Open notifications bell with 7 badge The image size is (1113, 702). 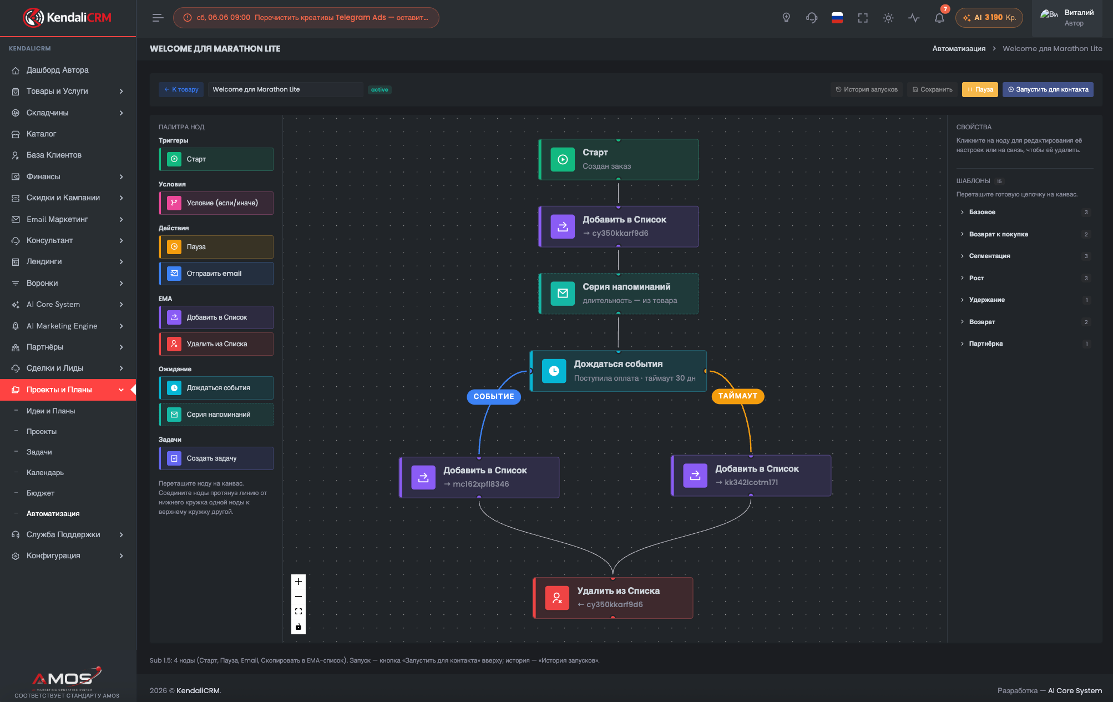click(x=939, y=18)
